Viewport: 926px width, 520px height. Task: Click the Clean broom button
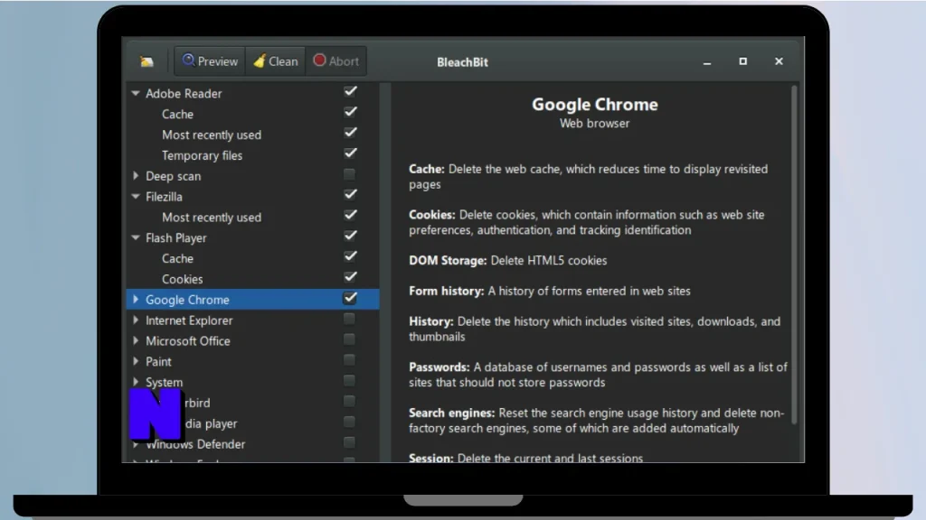[x=275, y=61]
